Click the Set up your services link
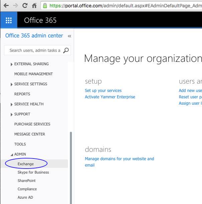Viewport: 202px width, 204px height. click(x=103, y=91)
